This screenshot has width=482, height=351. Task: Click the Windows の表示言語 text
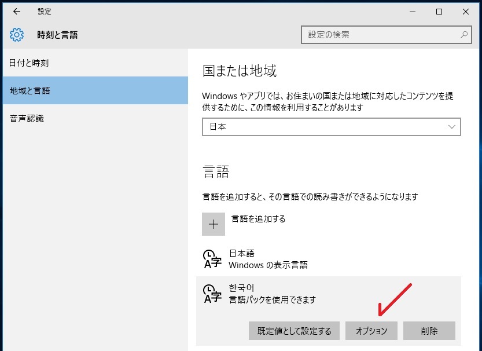click(268, 265)
